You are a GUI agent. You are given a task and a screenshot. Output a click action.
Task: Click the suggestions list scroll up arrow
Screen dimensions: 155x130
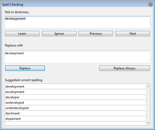tap(148, 86)
